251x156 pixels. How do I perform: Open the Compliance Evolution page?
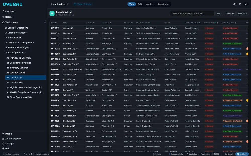pos(19,63)
